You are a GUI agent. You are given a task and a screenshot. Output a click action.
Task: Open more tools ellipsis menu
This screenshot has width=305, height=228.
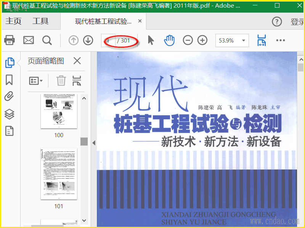281,40
